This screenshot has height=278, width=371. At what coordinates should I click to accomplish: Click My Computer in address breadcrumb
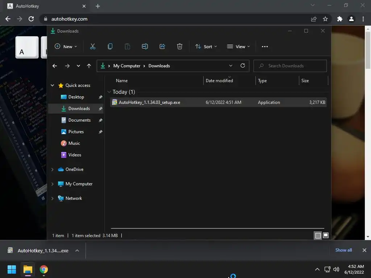pyautogui.click(x=126, y=66)
